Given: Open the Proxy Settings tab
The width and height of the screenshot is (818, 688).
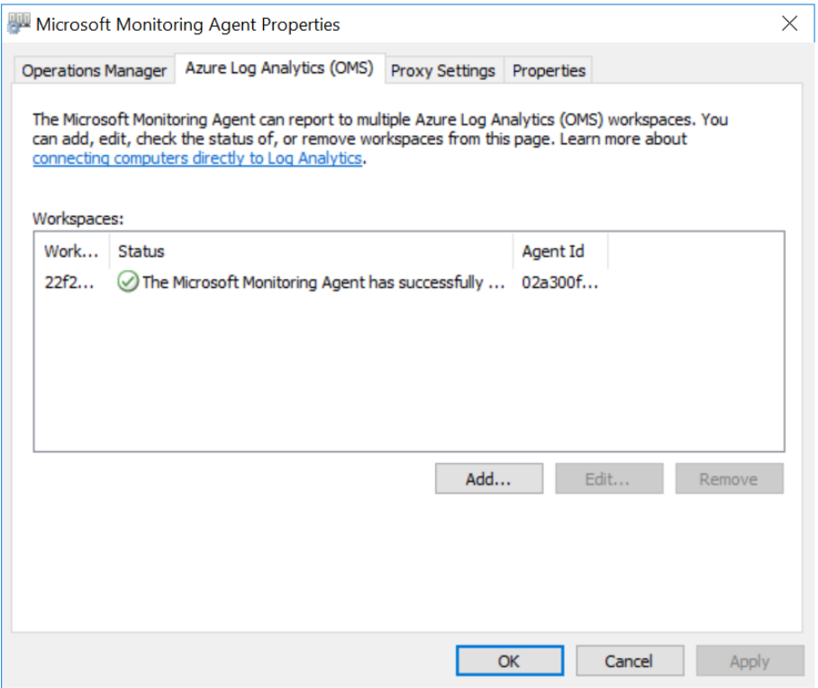Looking at the screenshot, I should coord(443,70).
